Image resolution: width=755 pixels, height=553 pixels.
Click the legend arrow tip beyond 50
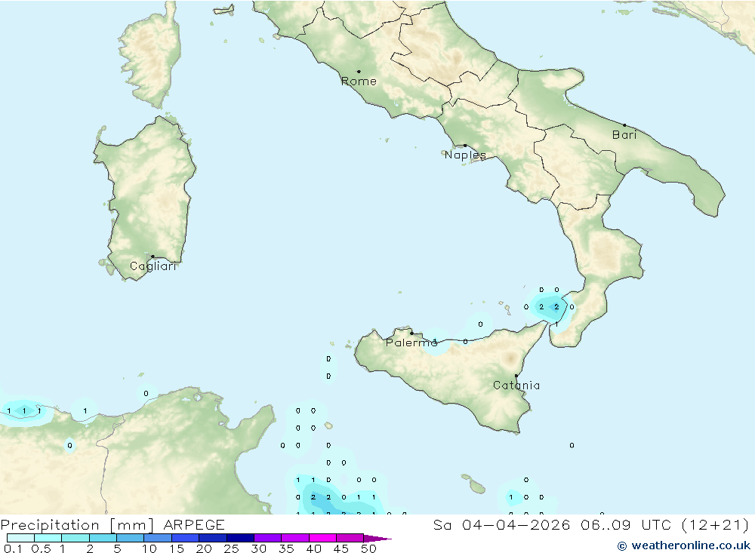coord(378,539)
